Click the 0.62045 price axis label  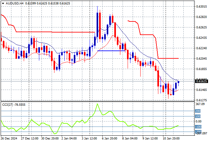coord(201,58)
